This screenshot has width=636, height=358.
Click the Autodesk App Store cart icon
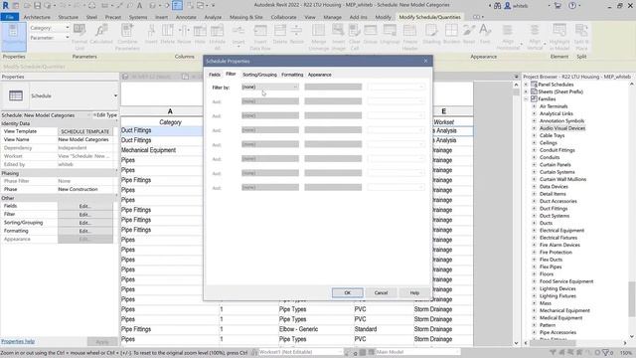557,6
